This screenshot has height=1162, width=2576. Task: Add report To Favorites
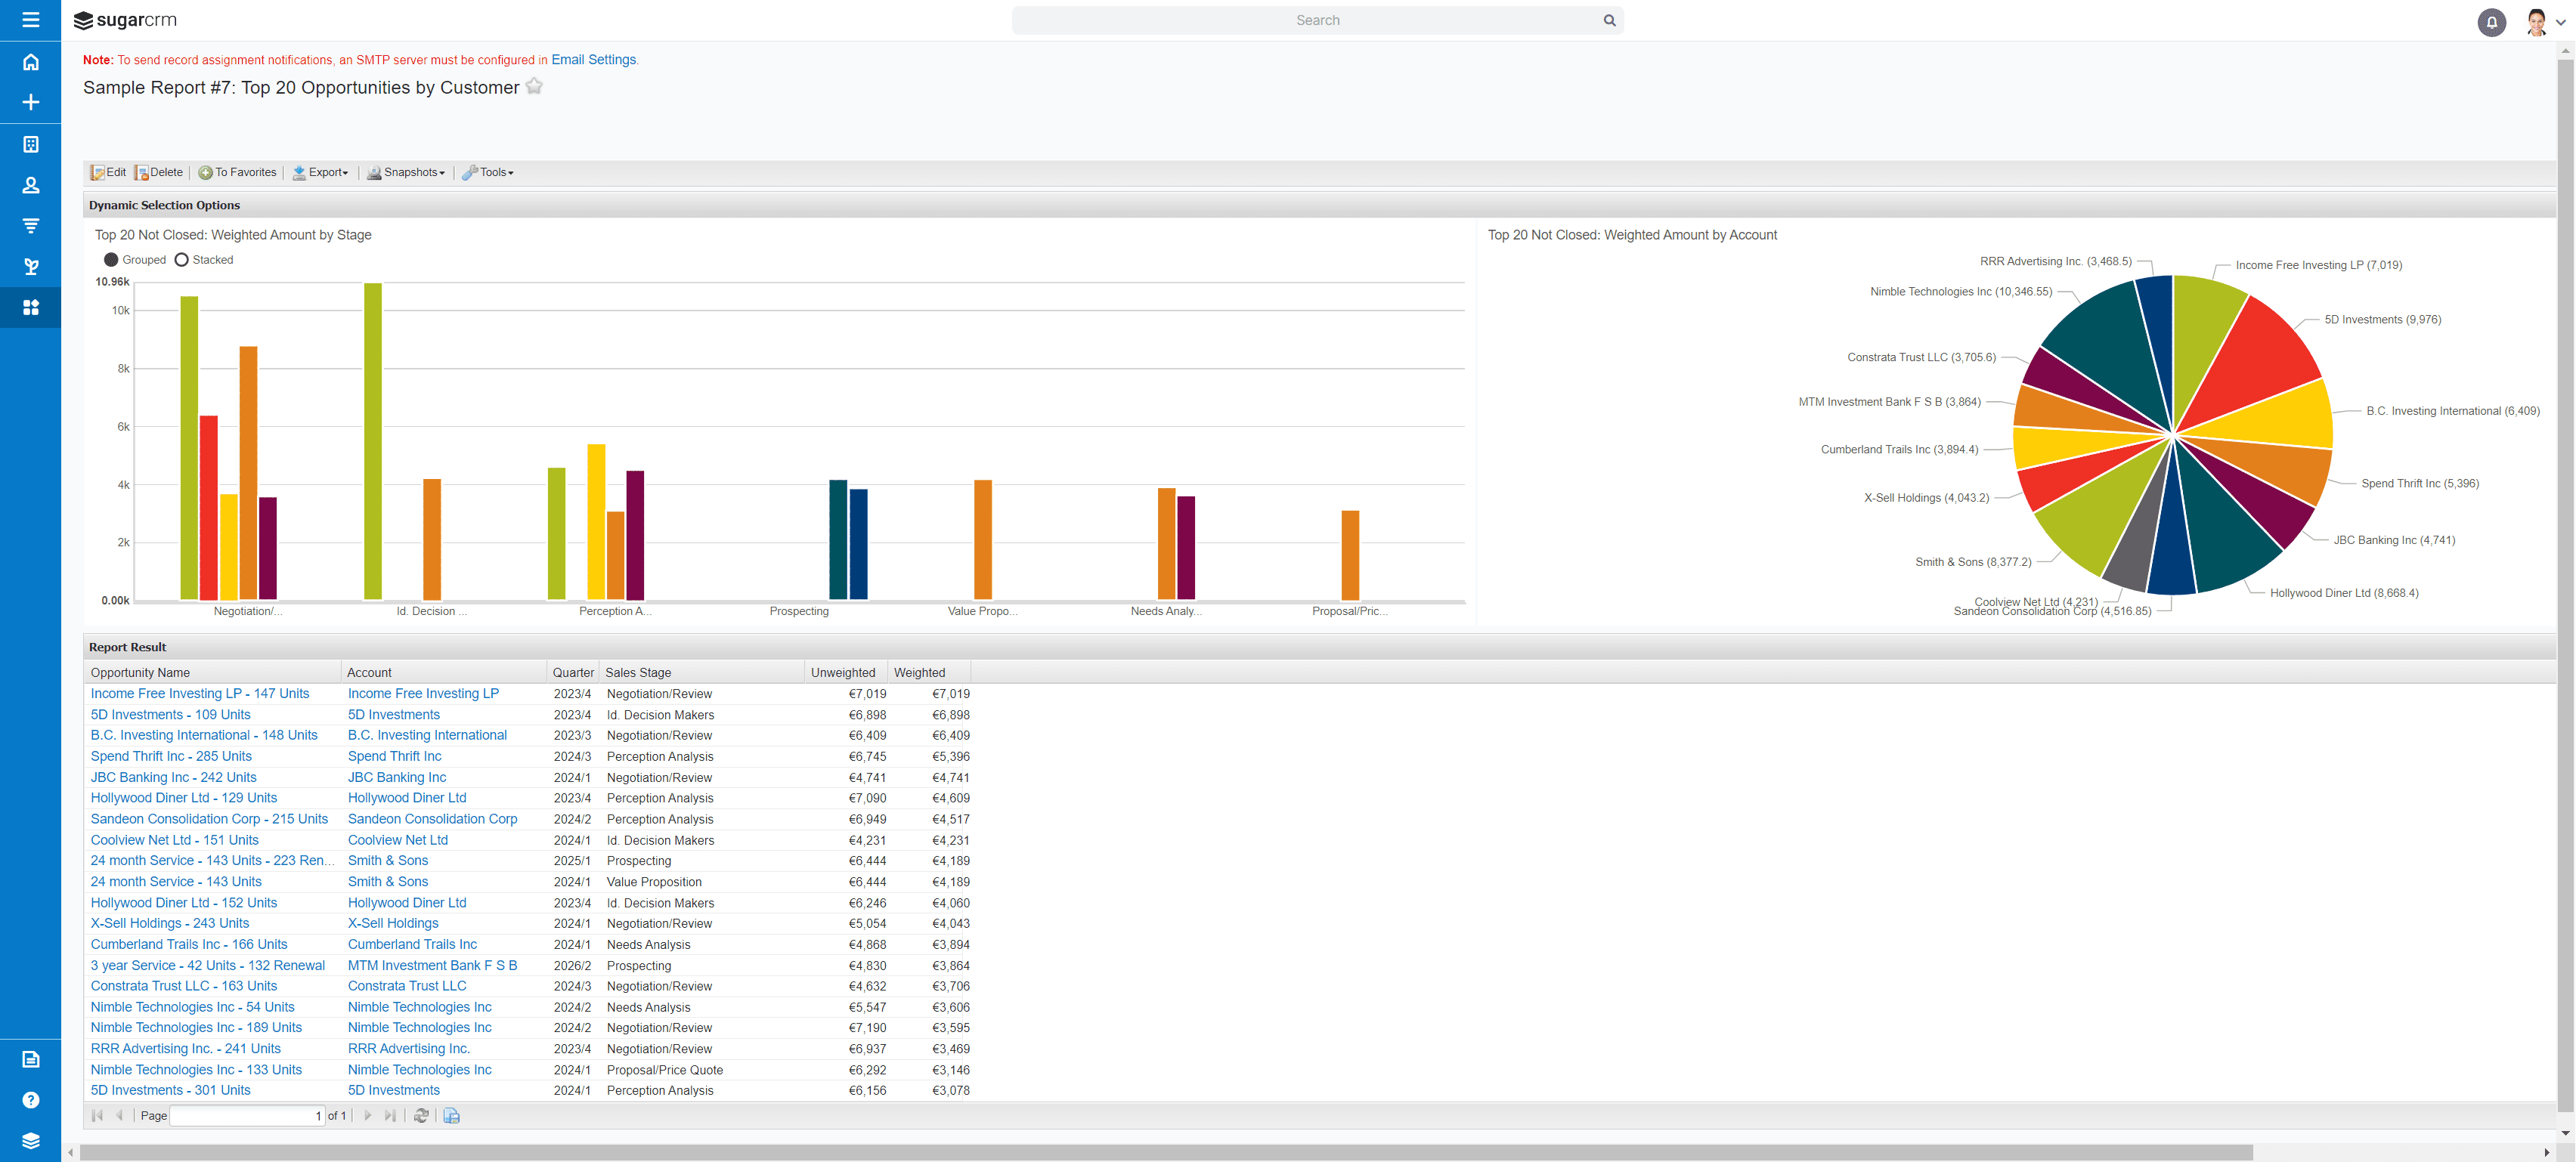(237, 172)
